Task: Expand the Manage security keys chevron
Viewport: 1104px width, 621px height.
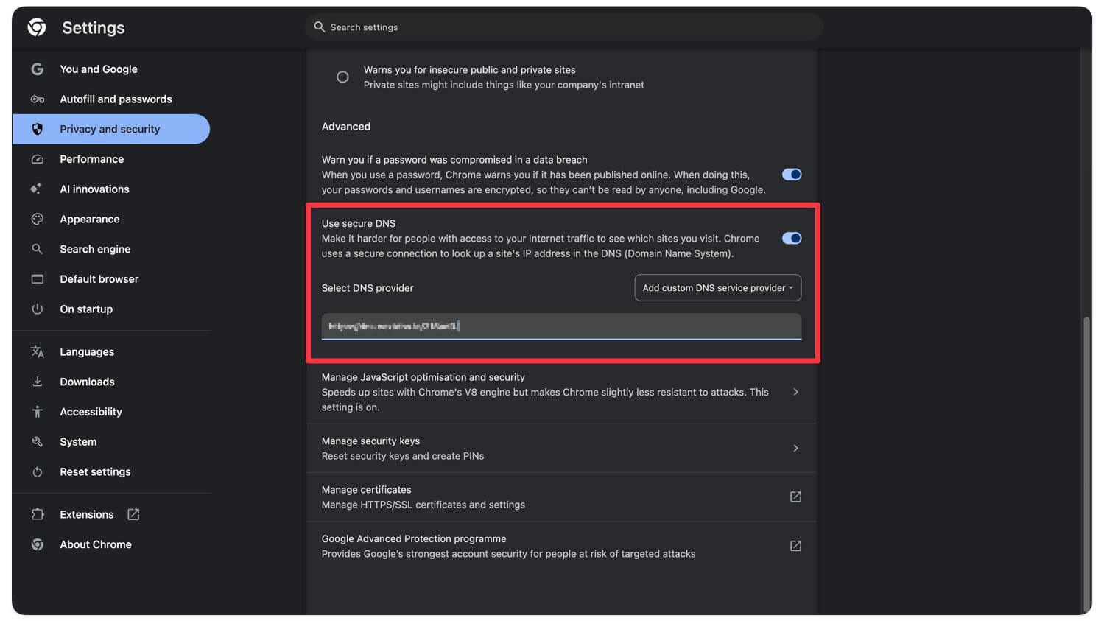Action: 795,448
